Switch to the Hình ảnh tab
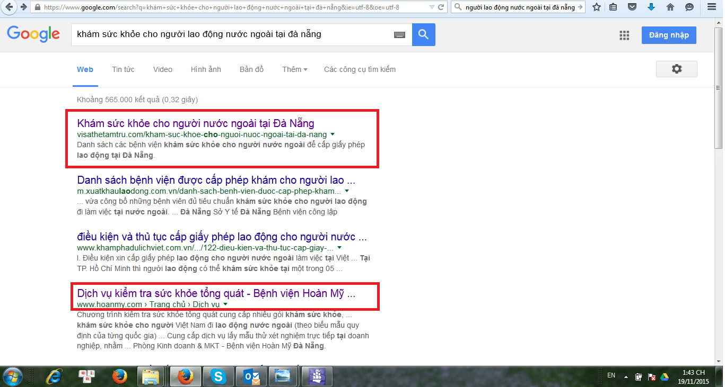This screenshot has width=725, height=387. tap(206, 69)
